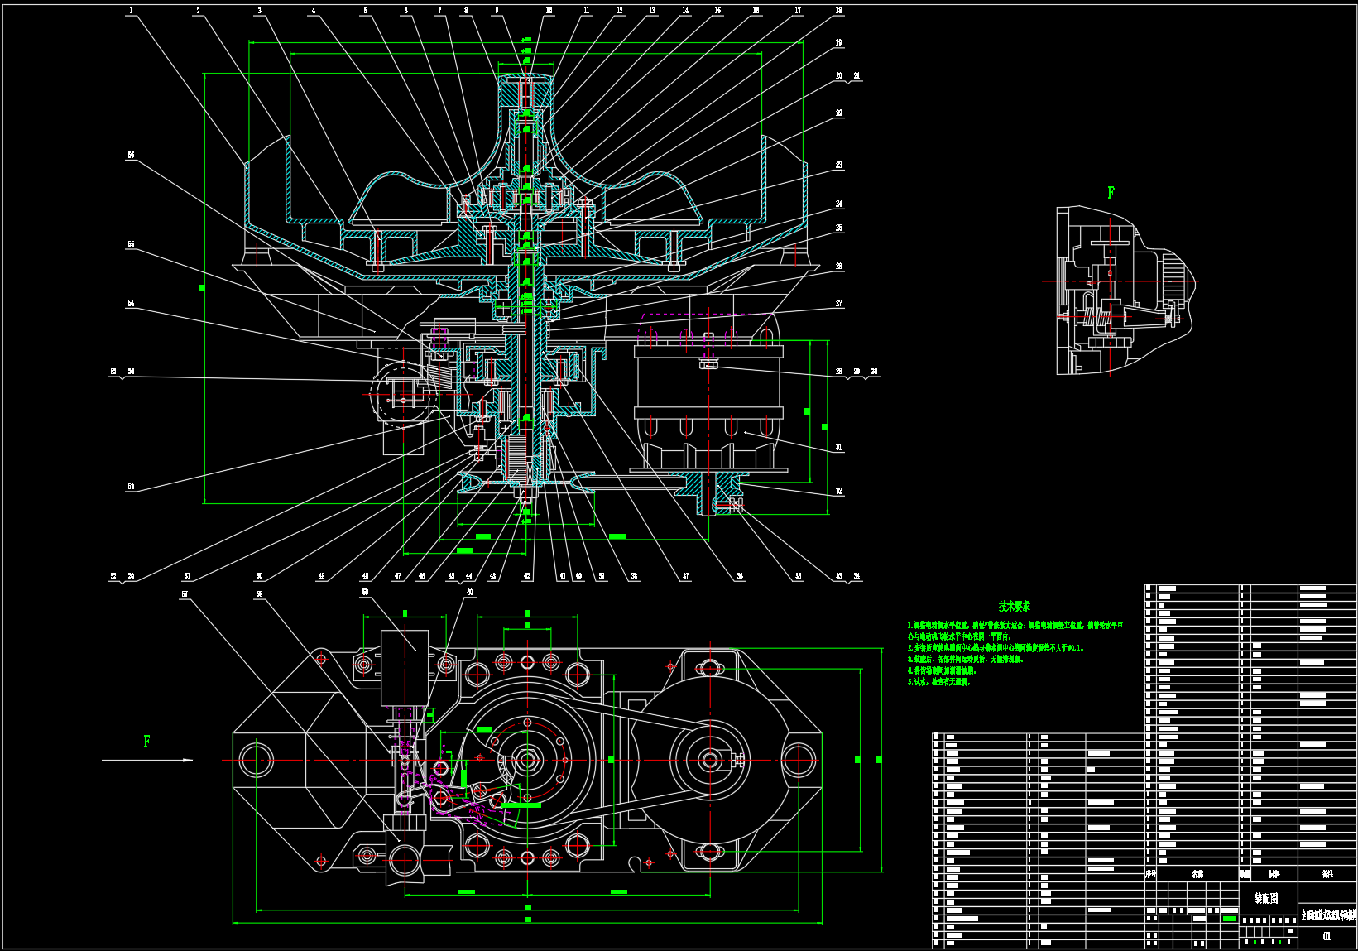Viewport: 1358px width, 951px height.
Task: Click drawing number 01 in title block
Action: (x=1327, y=936)
